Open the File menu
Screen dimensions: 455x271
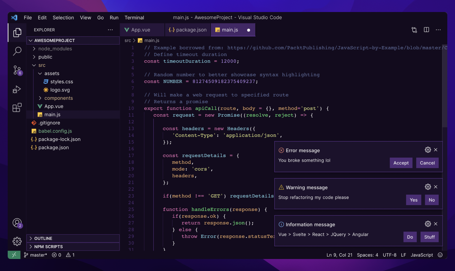pyautogui.click(x=28, y=18)
